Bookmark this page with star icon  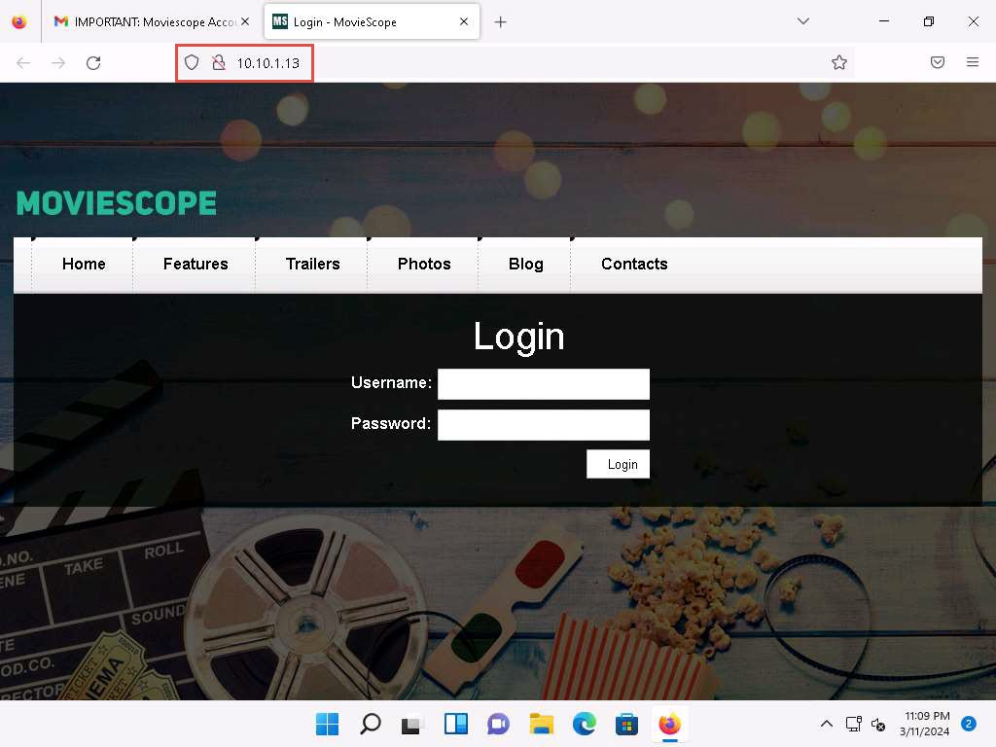point(839,63)
